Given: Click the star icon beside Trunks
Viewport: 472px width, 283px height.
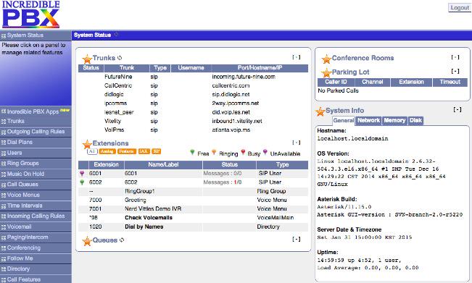Looking at the screenshot, I should pyautogui.click(x=87, y=59).
